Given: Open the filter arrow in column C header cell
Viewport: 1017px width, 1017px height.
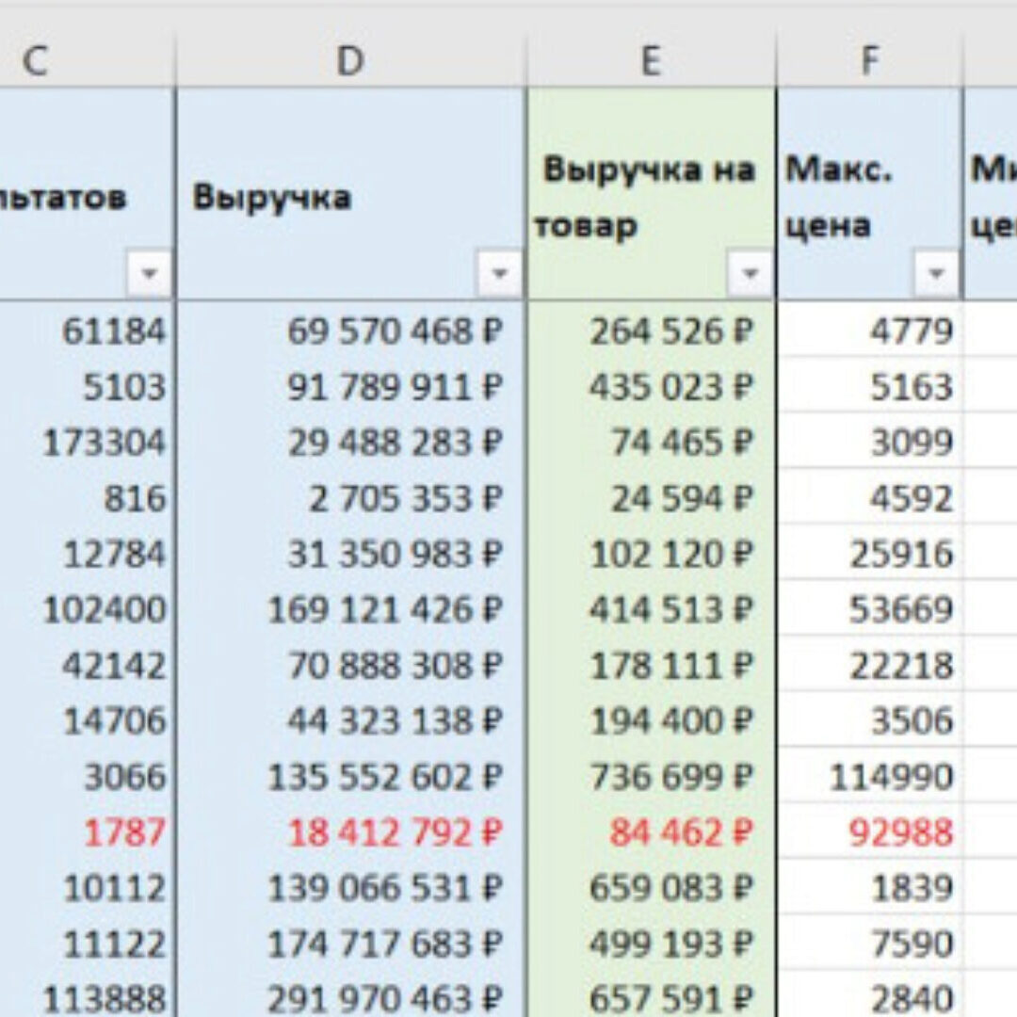Looking at the screenshot, I should 149,275.
